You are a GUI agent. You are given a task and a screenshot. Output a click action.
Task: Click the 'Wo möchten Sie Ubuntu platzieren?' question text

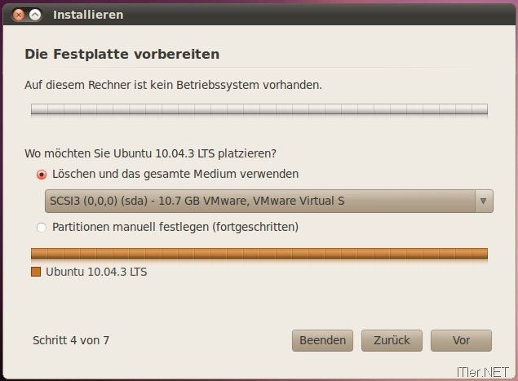(x=150, y=153)
